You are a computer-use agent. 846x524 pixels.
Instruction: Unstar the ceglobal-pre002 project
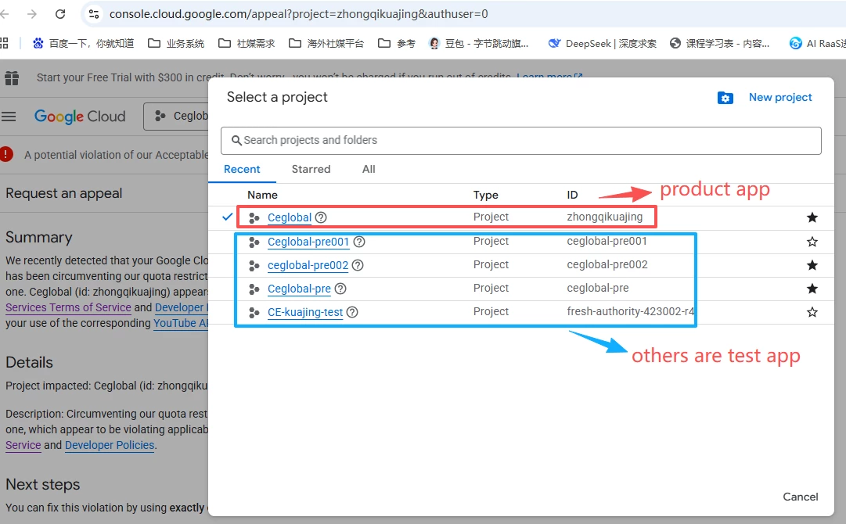pyautogui.click(x=812, y=264)
